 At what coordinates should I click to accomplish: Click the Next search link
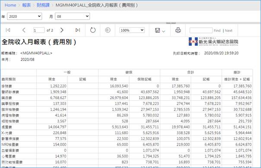(229, 31)
